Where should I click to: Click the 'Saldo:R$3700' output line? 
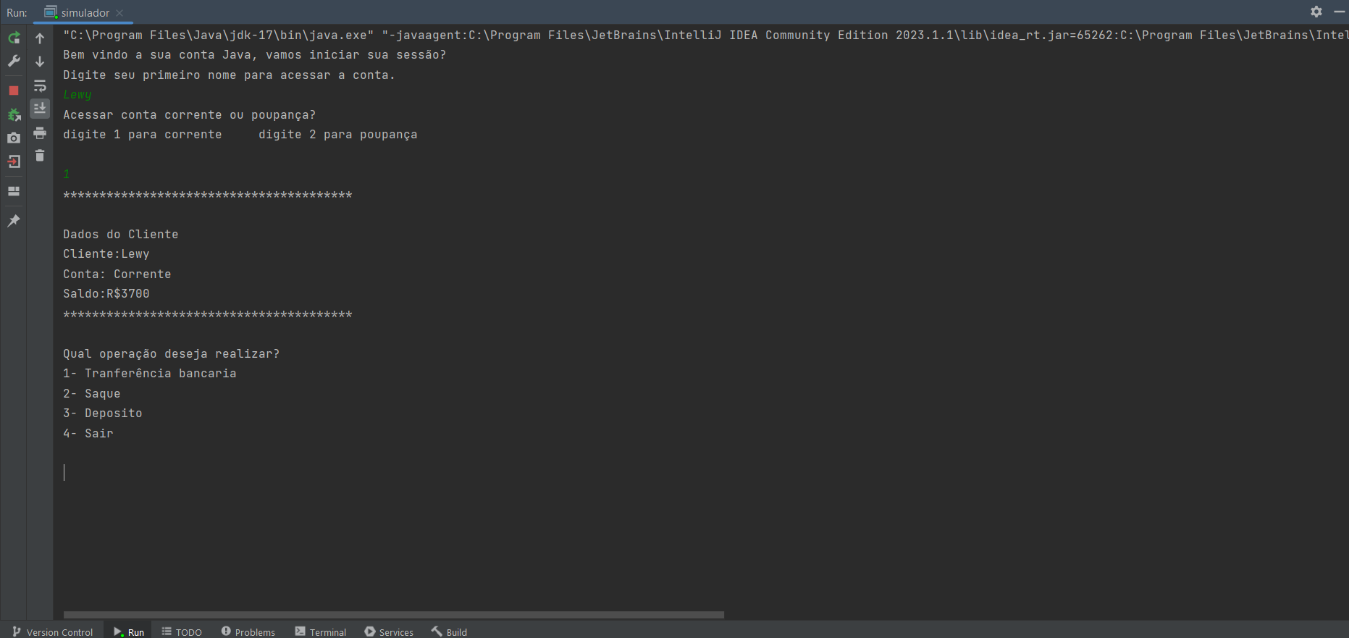pyautogui.click(x=106, y=294)
